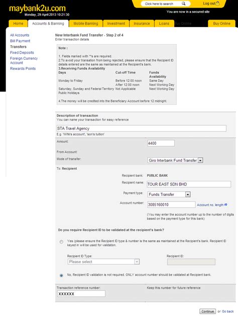Click the 'New Interbank Fund Transfer - Step 2 of 4' heading
238x316 pixels.
click(89, 35)
